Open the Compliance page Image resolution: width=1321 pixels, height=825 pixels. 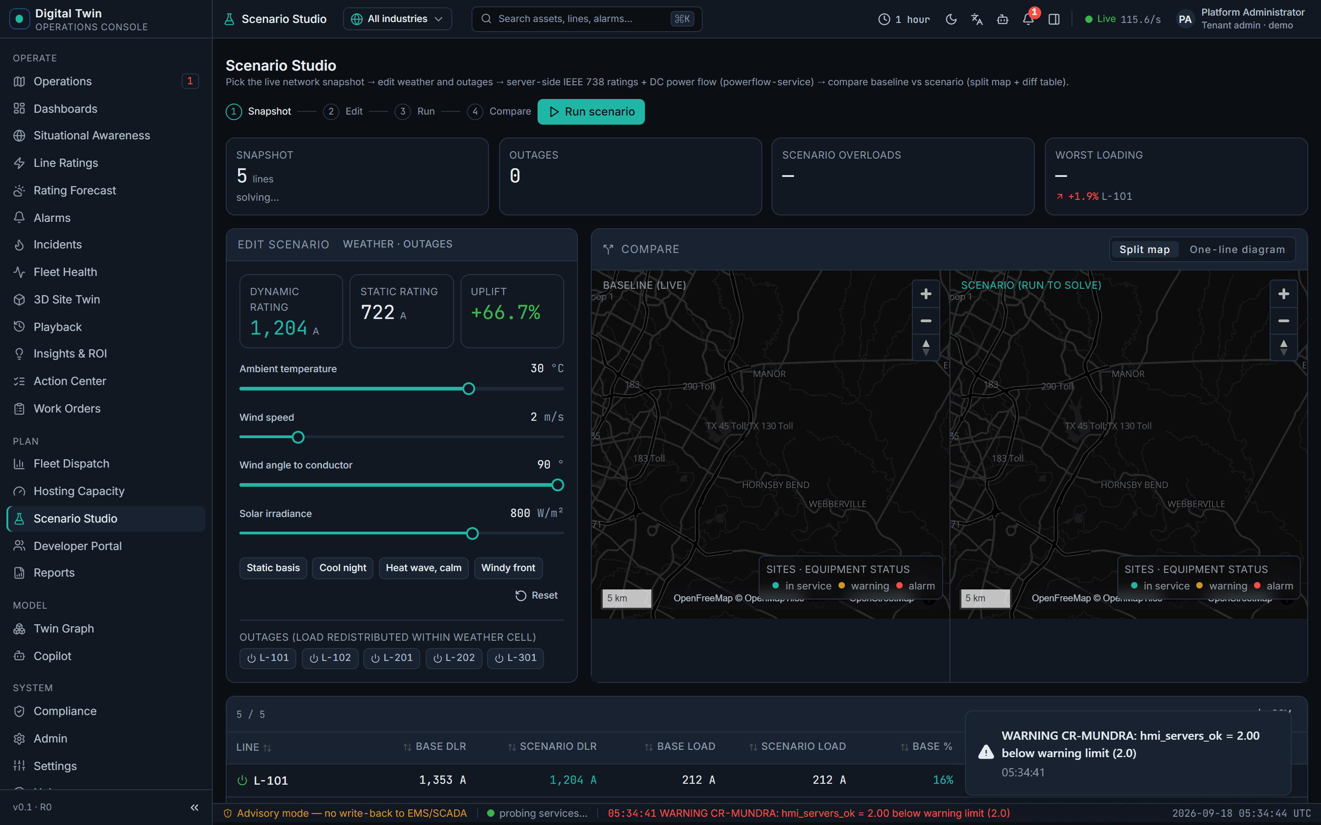click(x=106, y=711)
